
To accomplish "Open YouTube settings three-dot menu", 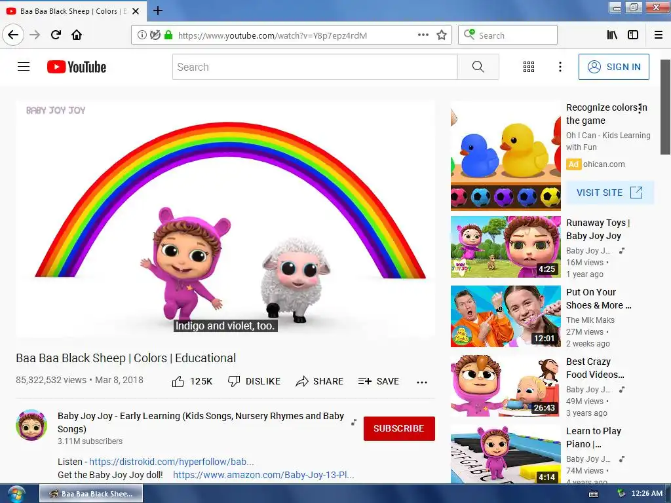I will (x=560, y=67).
